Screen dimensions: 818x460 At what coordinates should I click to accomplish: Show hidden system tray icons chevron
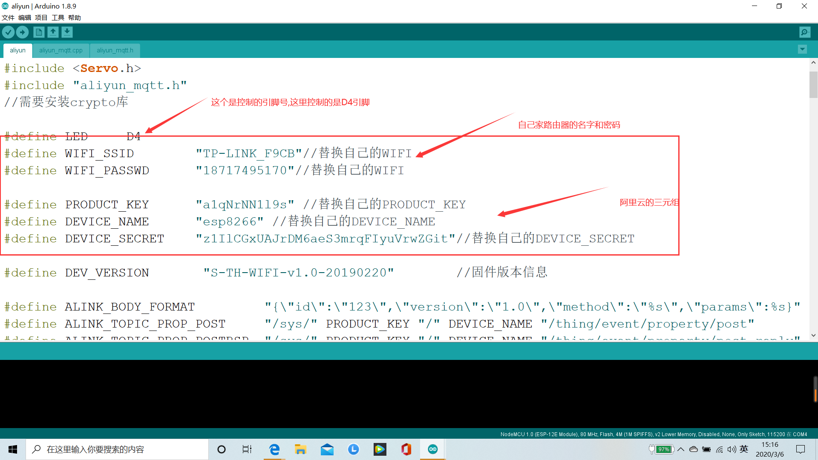(x=681, y=449)
